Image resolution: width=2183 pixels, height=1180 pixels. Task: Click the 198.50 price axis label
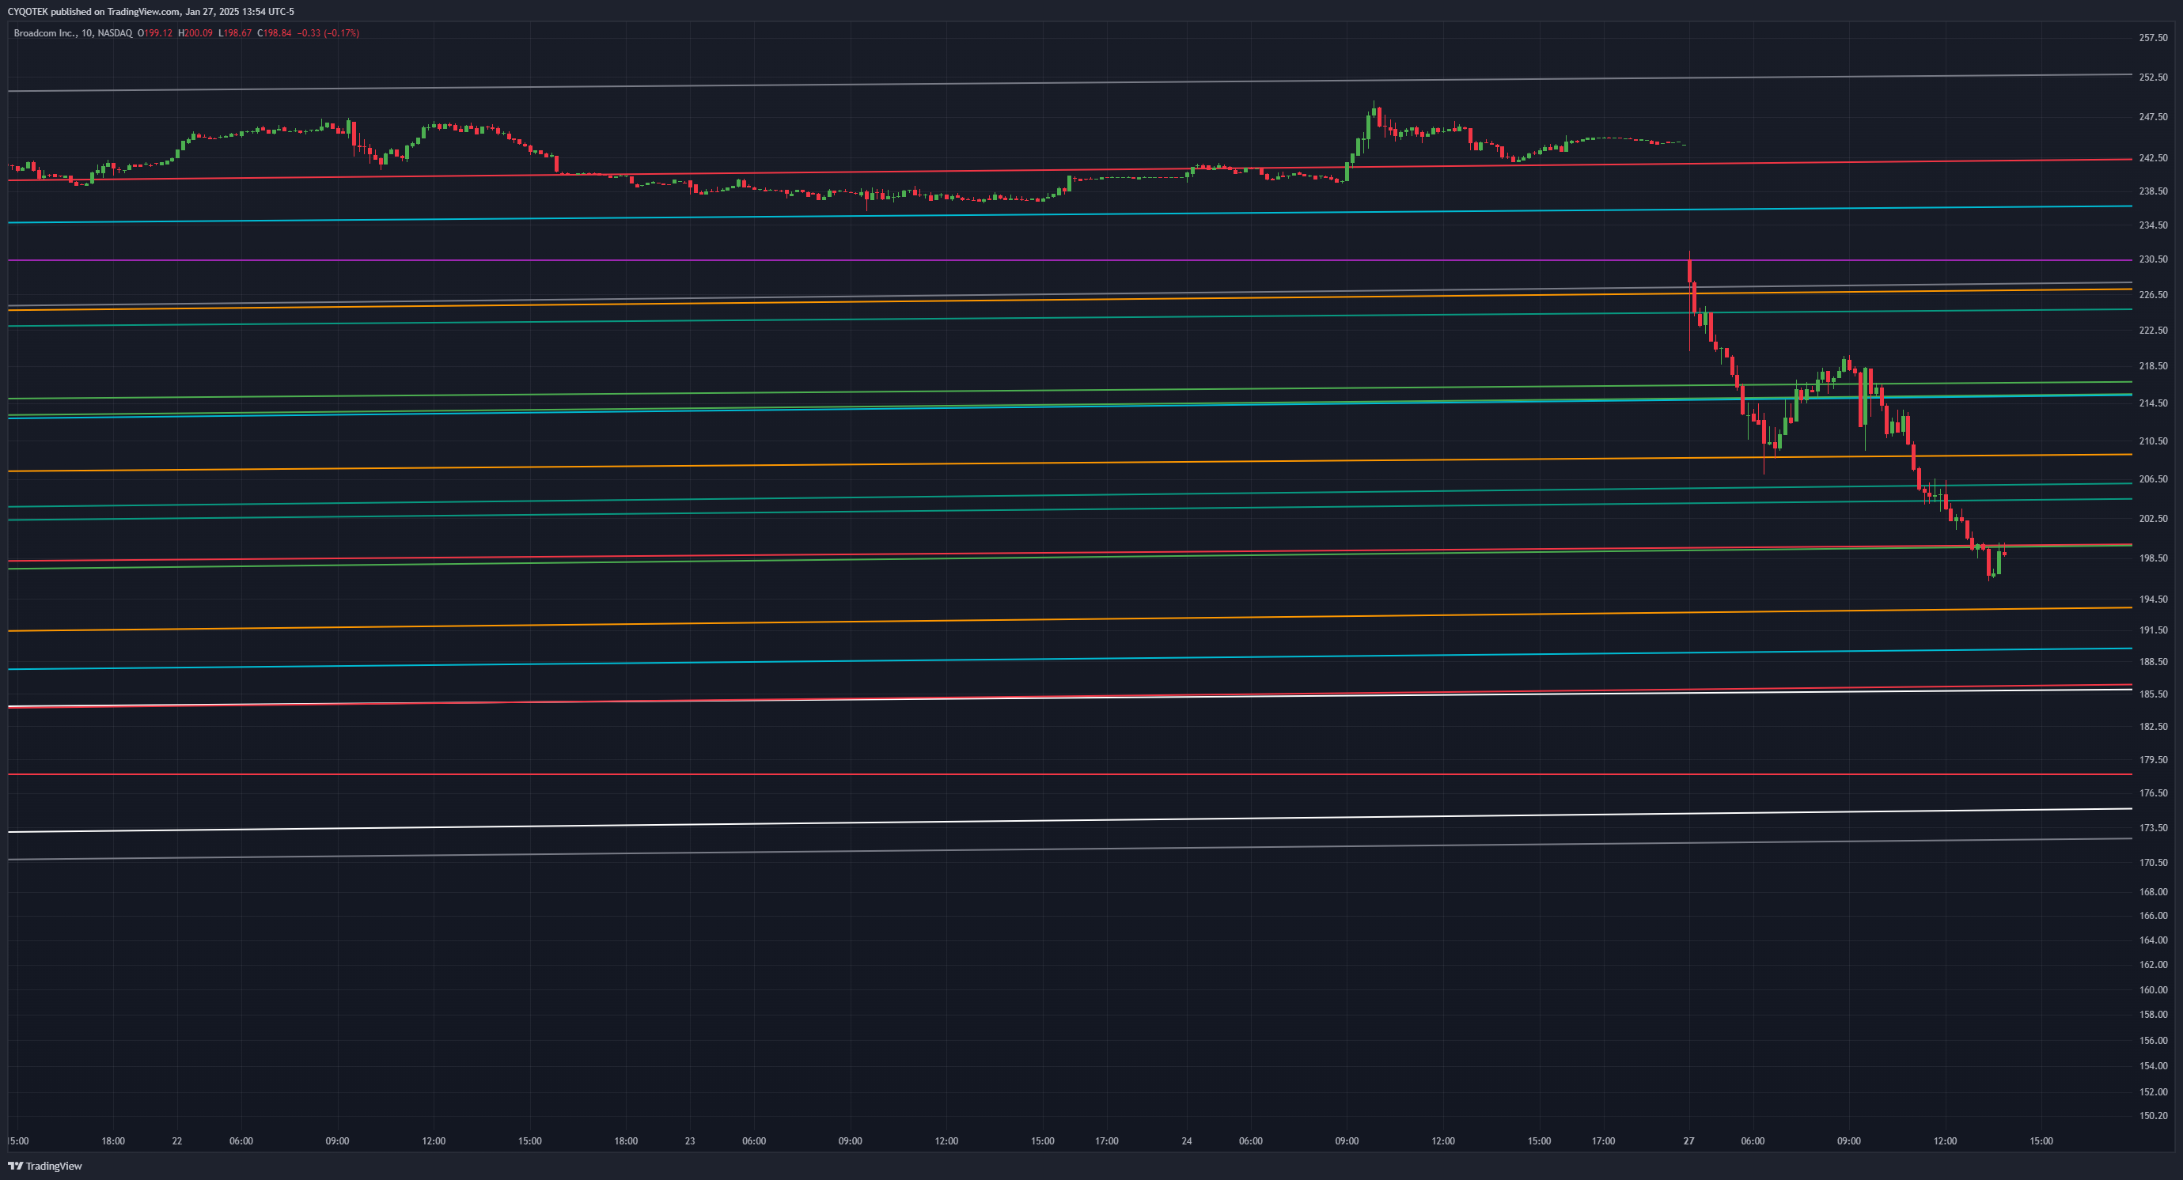pyautogui.click(x=2154, y=558)
